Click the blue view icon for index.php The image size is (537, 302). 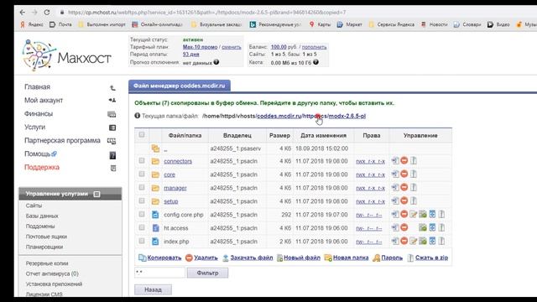[x=432, y=241]
